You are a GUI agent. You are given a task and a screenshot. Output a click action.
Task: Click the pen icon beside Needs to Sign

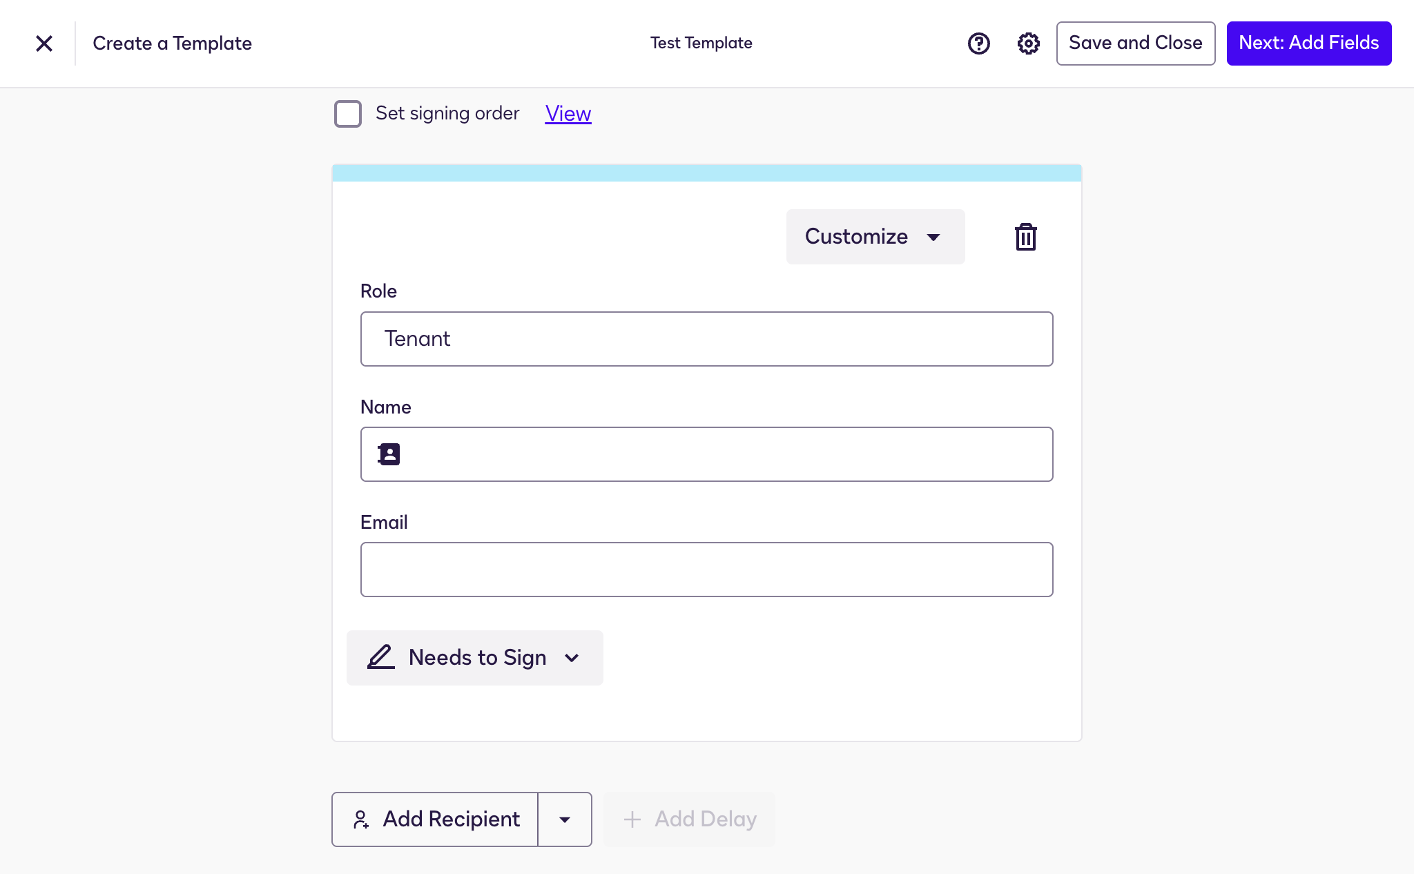coord(380,657)
